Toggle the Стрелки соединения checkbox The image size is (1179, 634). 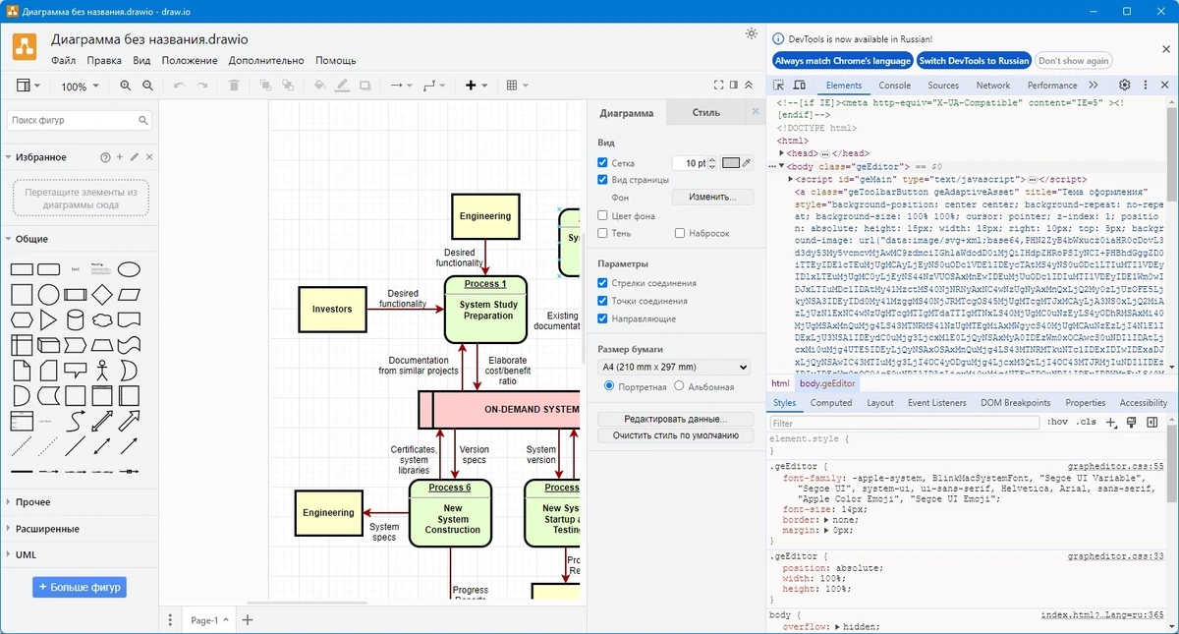coord(603,283)
